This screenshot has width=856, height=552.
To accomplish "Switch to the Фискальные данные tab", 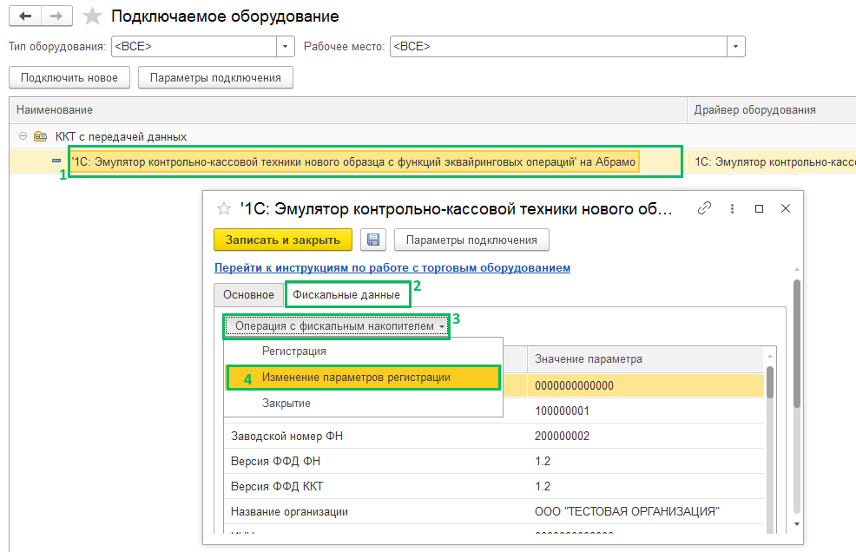I will [x=346, y=295].
